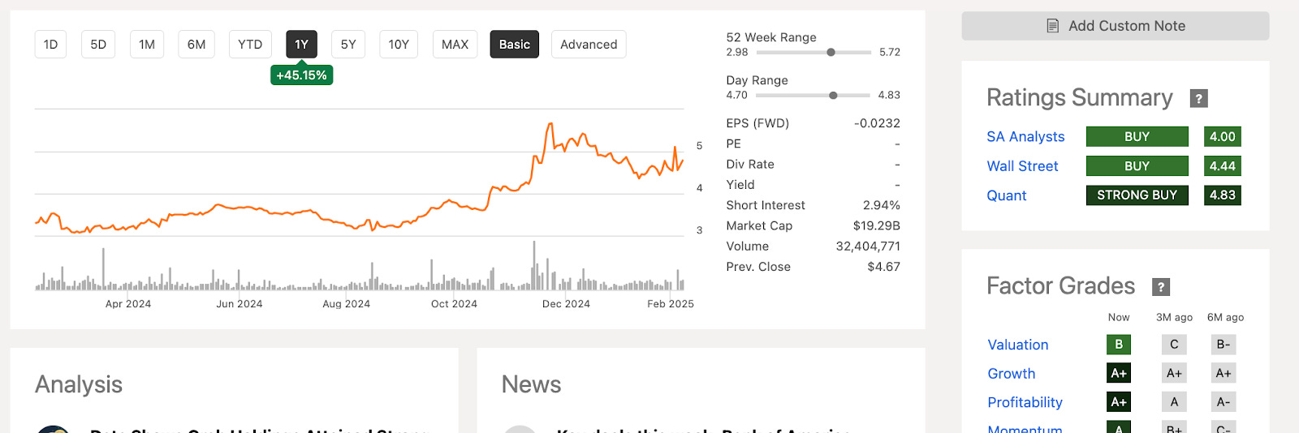The height and width of the screenshot is (433, 1299).
Task: Click the News section heading
Action: click(531, 384)
